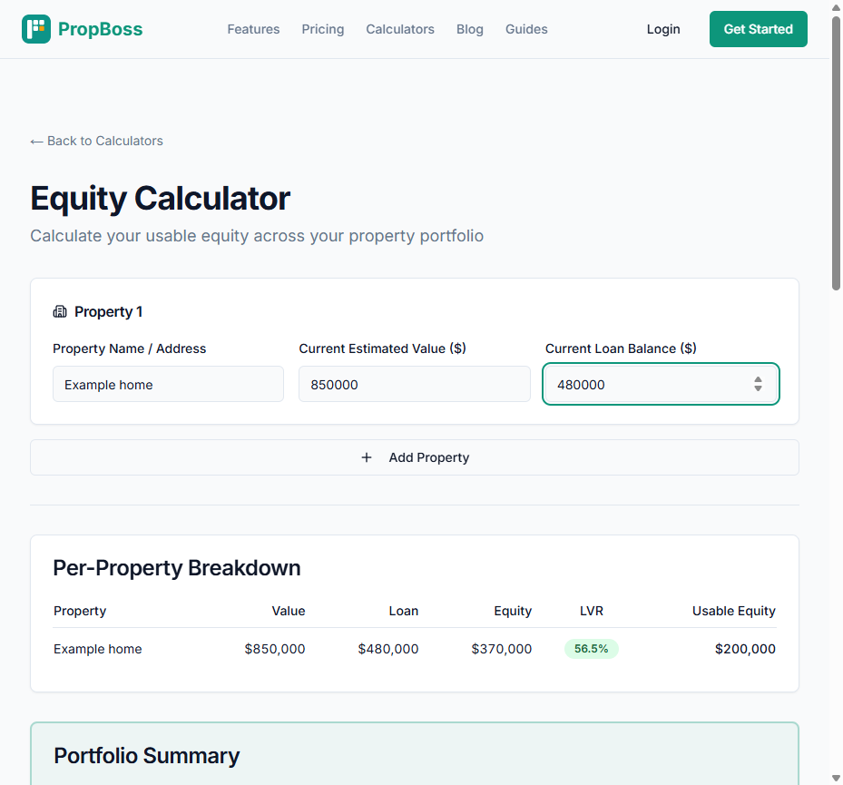
Task: Click the PropBoss logo icon
Action: [38, 28]
